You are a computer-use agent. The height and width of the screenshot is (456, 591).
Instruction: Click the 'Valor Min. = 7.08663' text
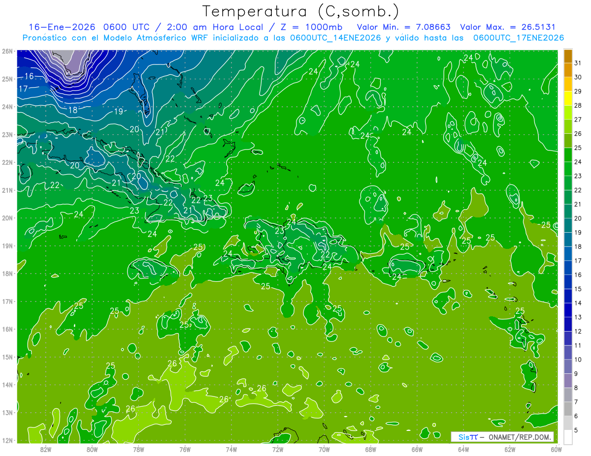click(x=403, y=27)
